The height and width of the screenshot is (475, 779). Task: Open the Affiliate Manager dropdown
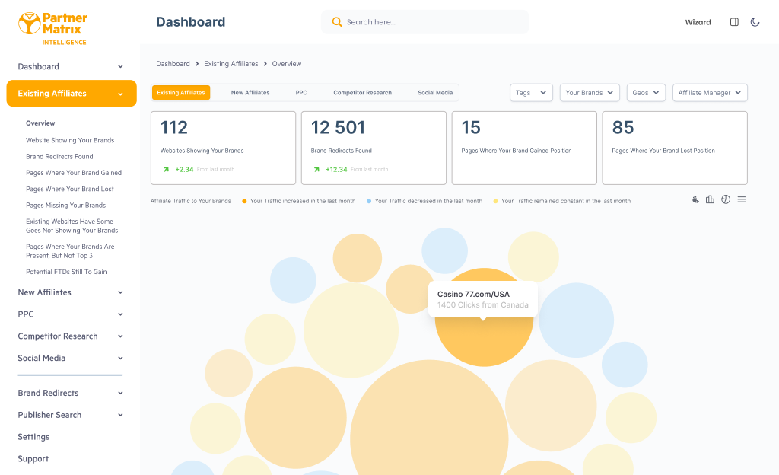click(x=709, y=92)
